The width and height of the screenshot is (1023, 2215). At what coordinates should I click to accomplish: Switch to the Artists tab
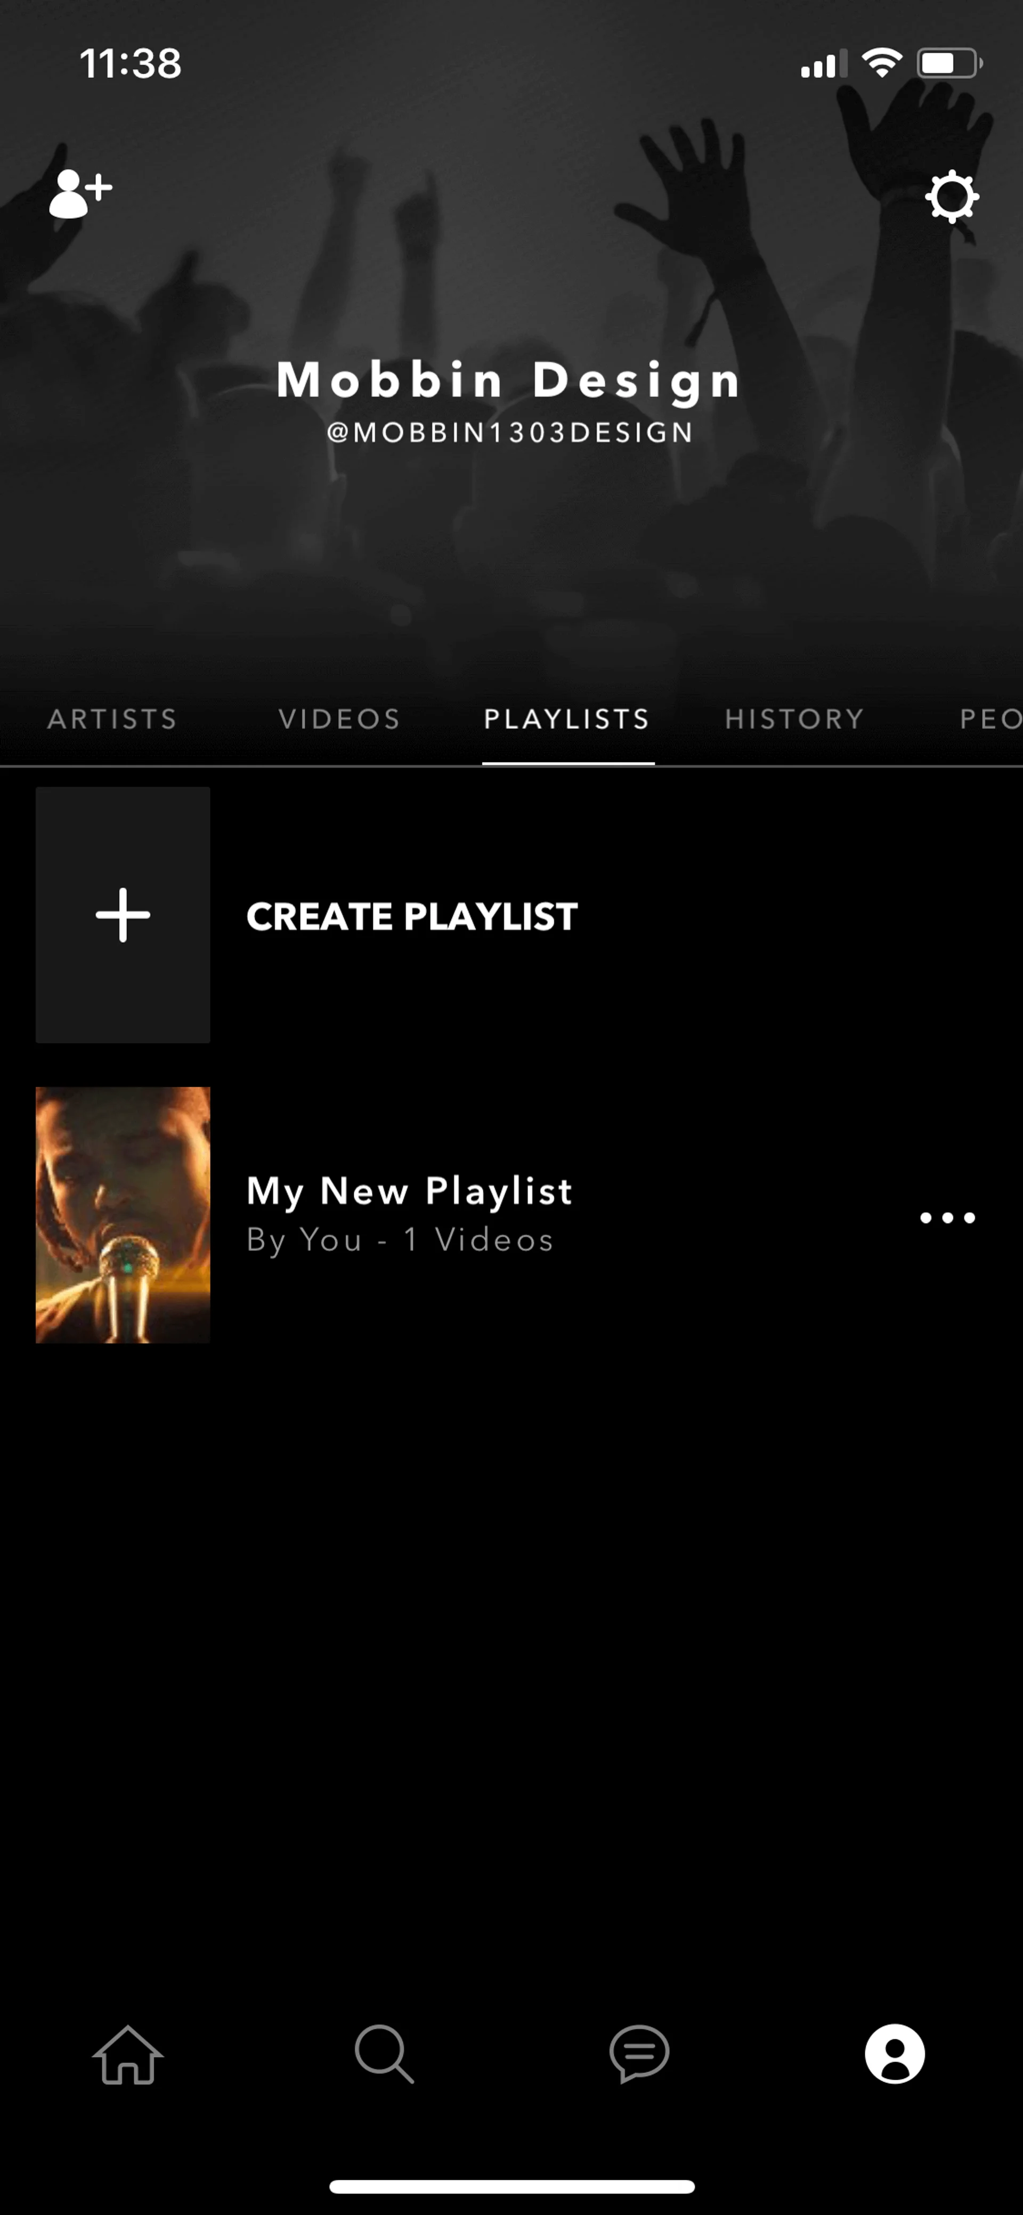112,719
